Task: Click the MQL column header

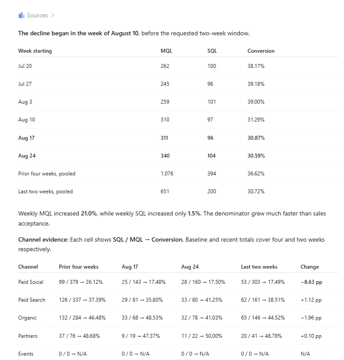Action: (166, 51)
